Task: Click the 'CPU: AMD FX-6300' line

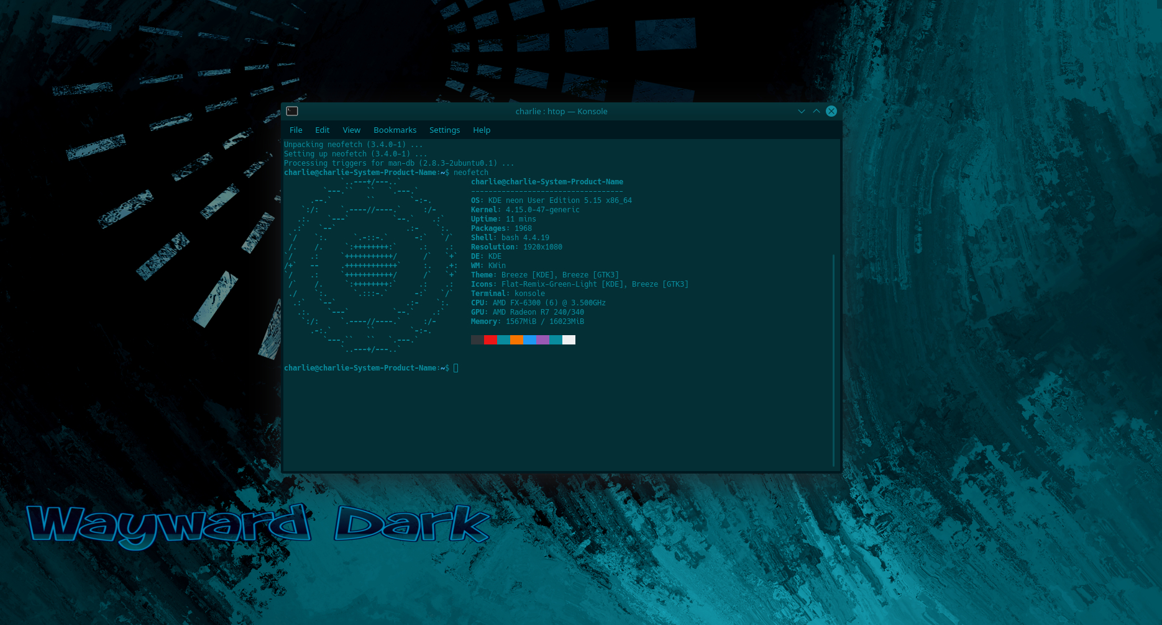Action: 538,303
